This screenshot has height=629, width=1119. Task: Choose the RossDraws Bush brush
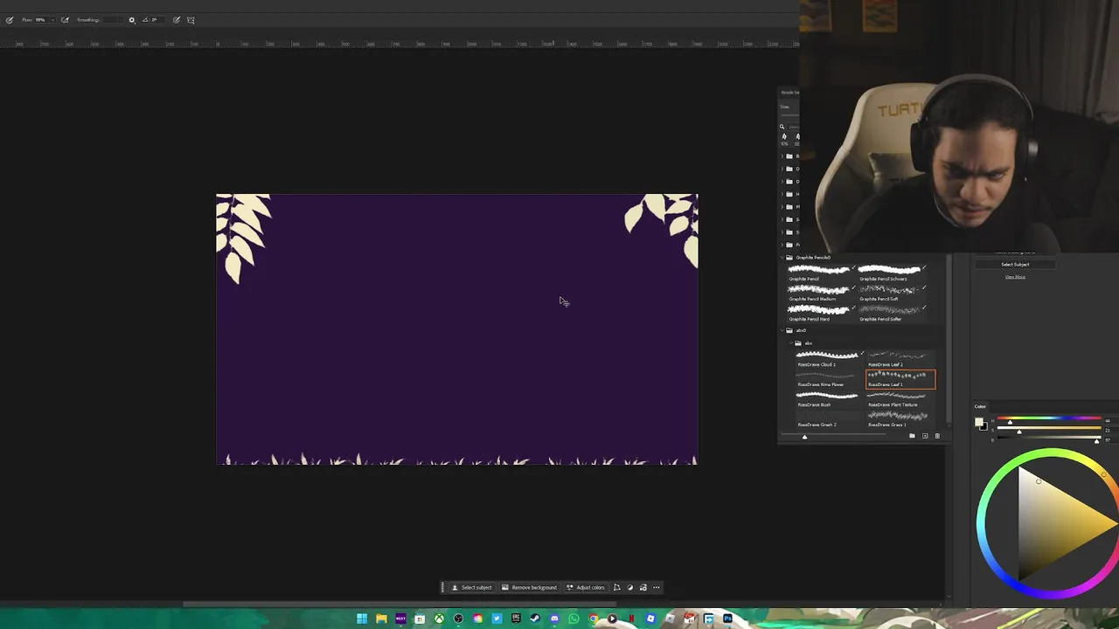point(829,398)
